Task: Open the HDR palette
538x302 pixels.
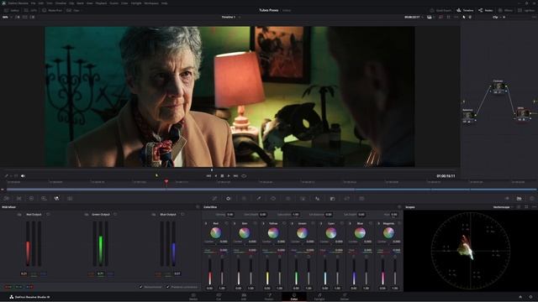Action: tap(44, 198)
